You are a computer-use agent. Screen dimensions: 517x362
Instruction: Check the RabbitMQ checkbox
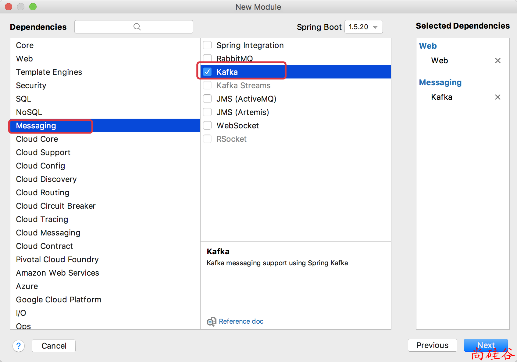point(208,58)
